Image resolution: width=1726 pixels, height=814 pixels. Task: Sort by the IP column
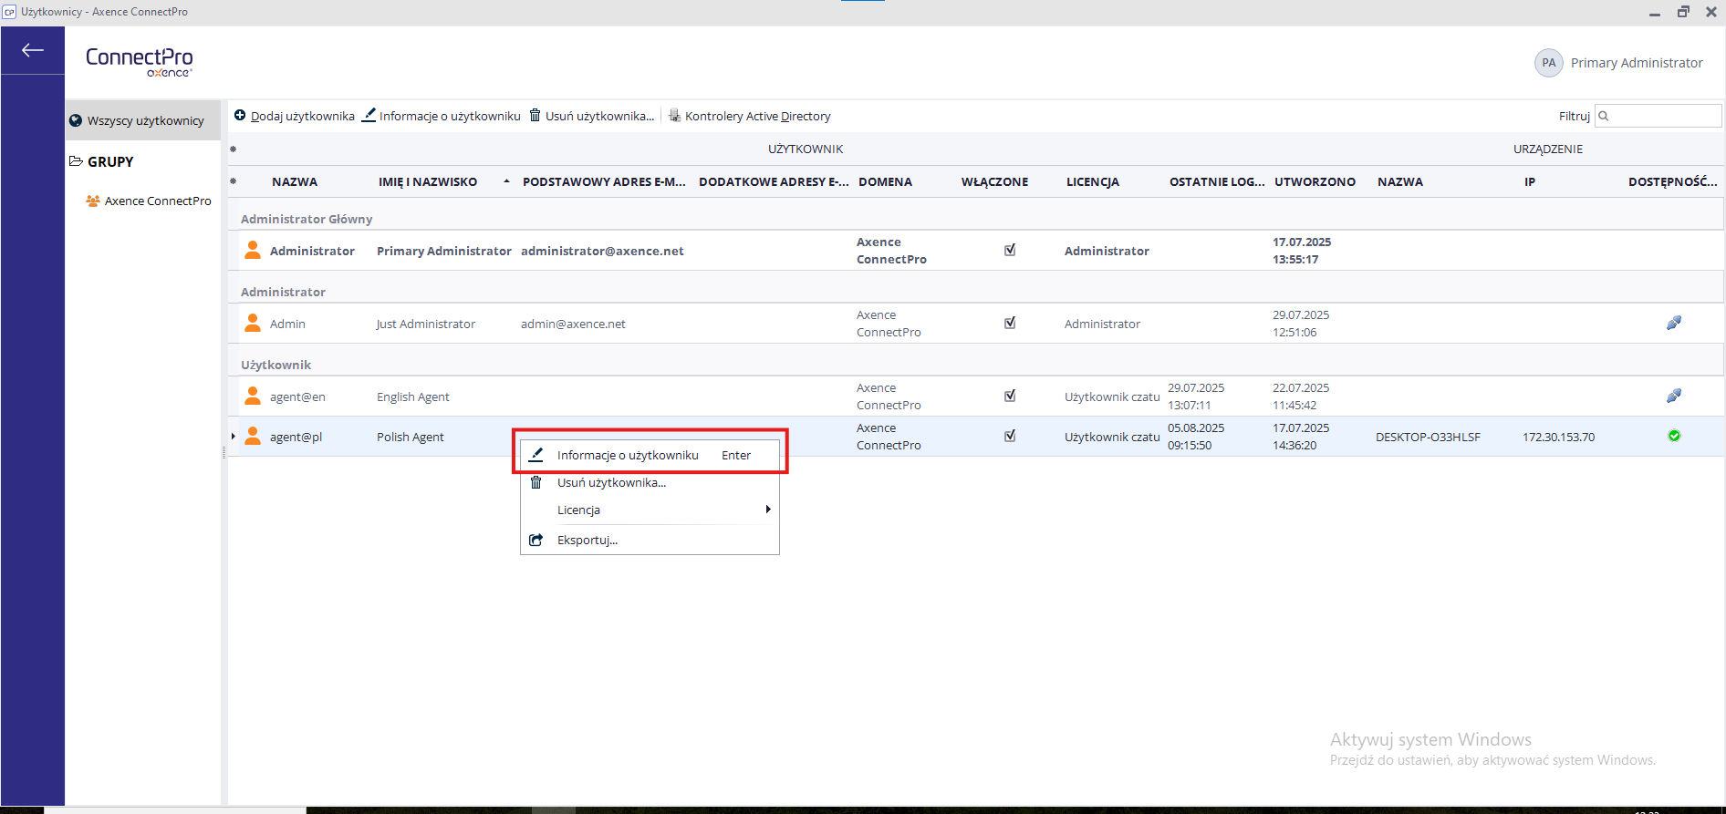[1530, 181]
